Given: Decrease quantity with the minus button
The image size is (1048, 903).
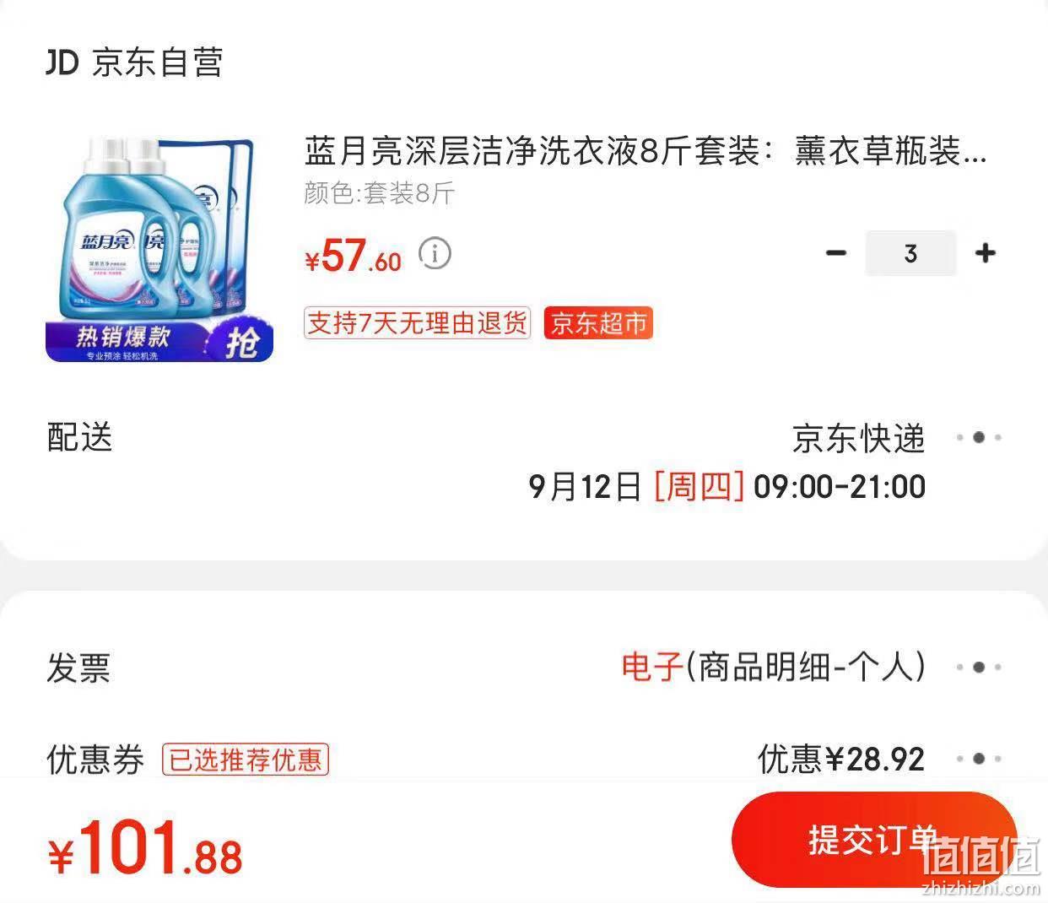Looking at the screenshot, I should (835, 253).
